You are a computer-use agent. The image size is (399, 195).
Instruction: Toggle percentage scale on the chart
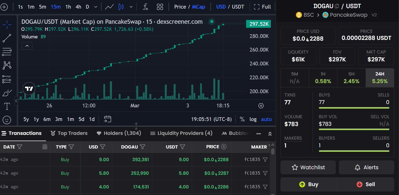pyautogui.click(x=242, y=119)
